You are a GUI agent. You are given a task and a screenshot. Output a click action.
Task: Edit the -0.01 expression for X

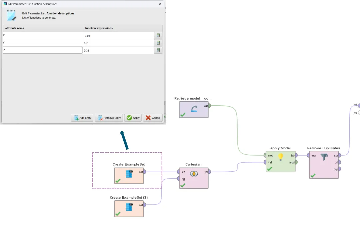click(118, 36)
